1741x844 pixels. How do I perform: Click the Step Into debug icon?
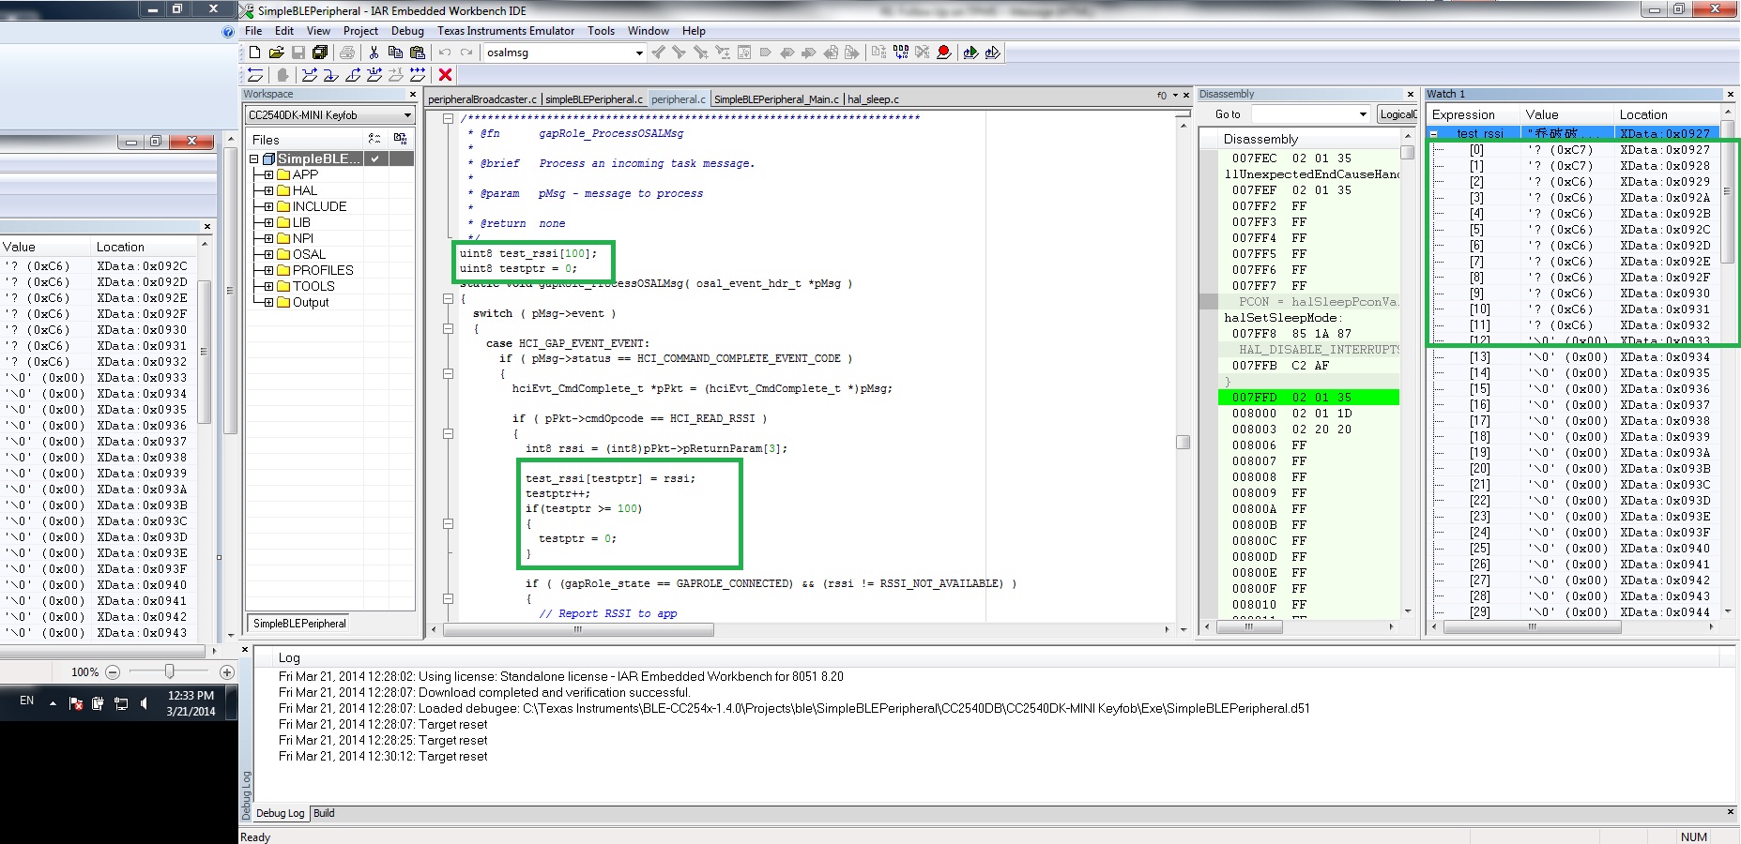click(x=331, y=75)
